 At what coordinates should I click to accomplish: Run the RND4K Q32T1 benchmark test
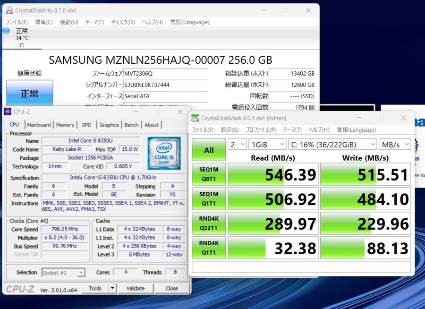click(x=209, y=223)
